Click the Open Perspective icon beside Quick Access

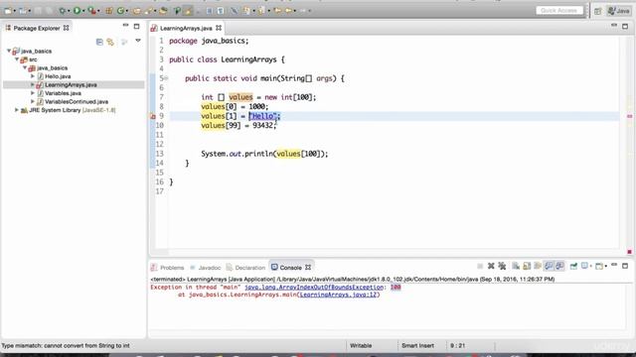(x=598, y=11)
